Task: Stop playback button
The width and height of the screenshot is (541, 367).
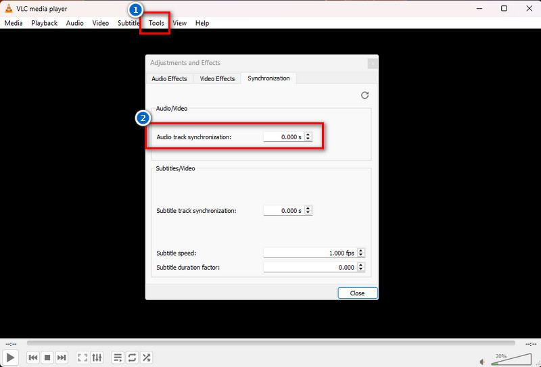Action: click(x=47, y=358)
